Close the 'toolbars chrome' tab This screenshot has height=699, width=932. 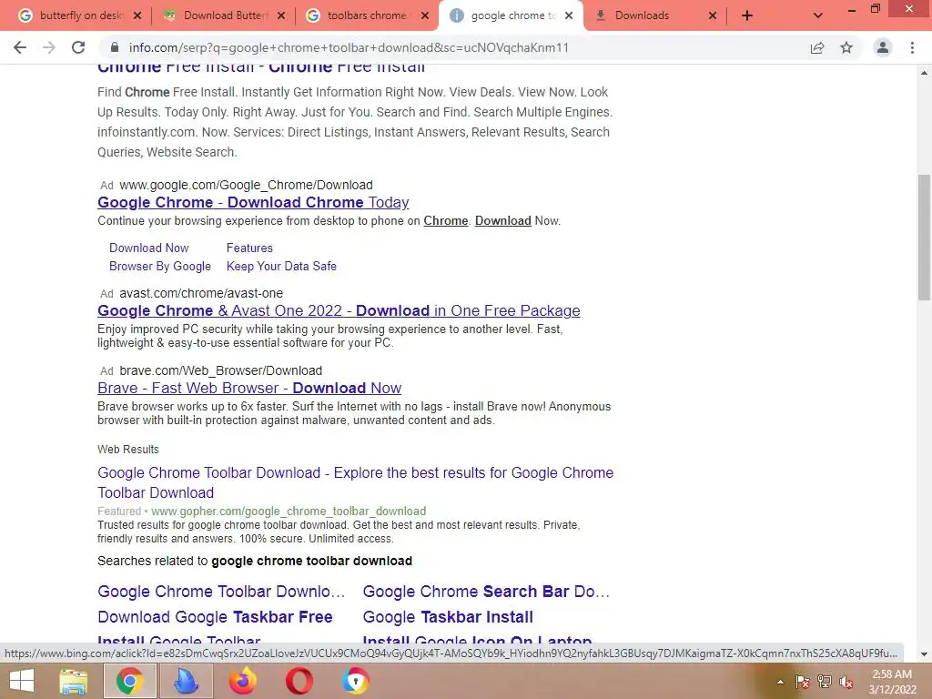point(425,15)
